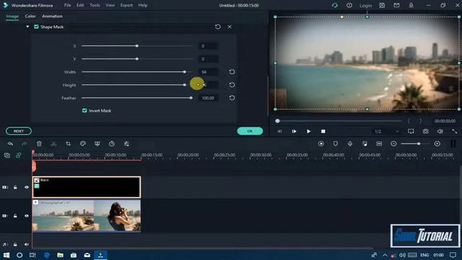Image resolution: width=462 pixels, height=260 pixels.
Task: Reset the Feather value
Action: [232, 98]
